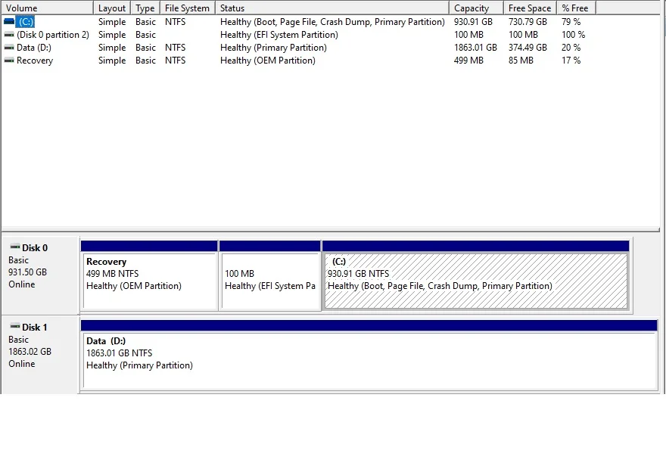Click the 1863.01 GB capacity cell
The width and height of the screenshot is (666, 466).
475,48
